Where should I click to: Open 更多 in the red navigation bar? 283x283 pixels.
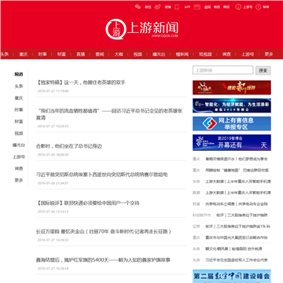[269, 54]
